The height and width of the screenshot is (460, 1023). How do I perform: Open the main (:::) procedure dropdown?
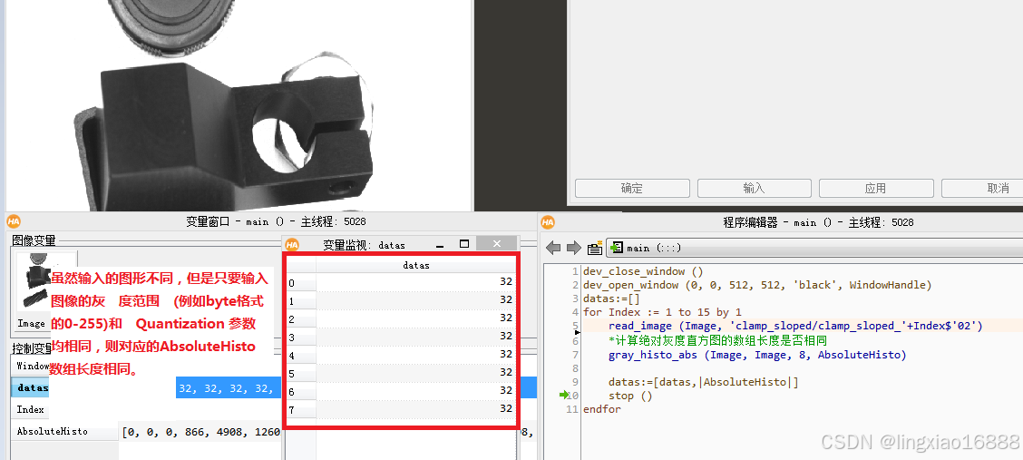[x=814, y=248]
